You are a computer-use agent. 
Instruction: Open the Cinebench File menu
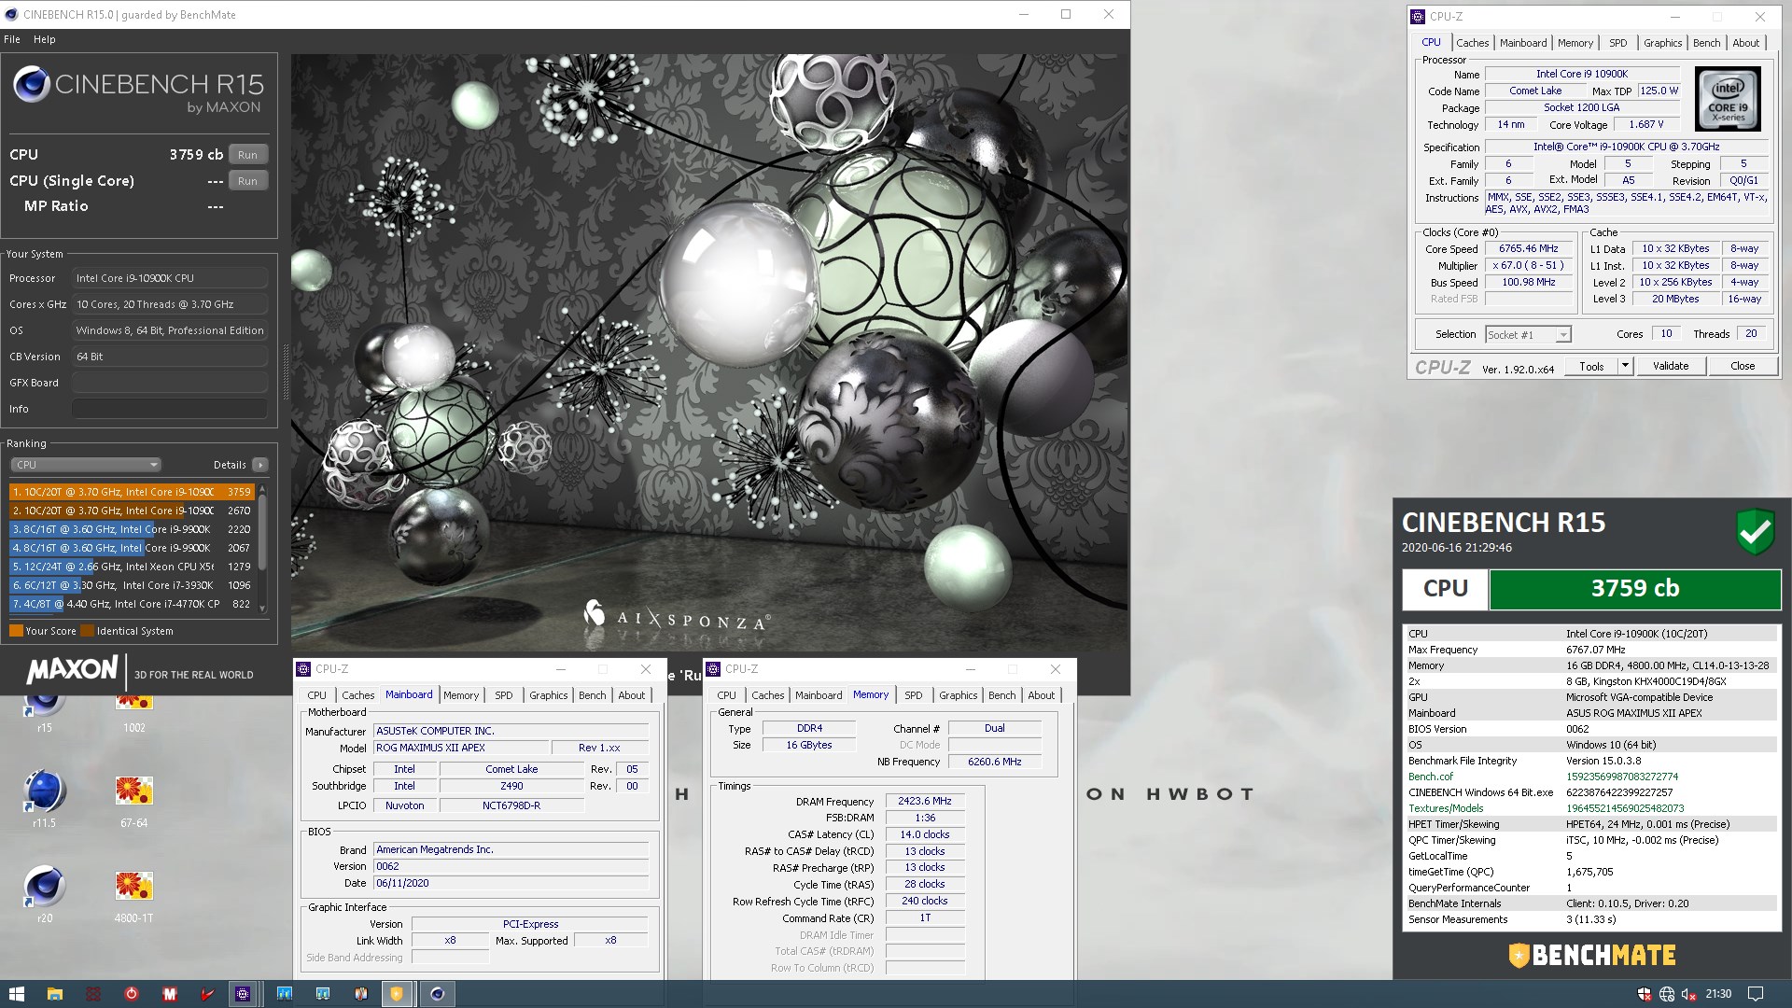tap(12, 39)
